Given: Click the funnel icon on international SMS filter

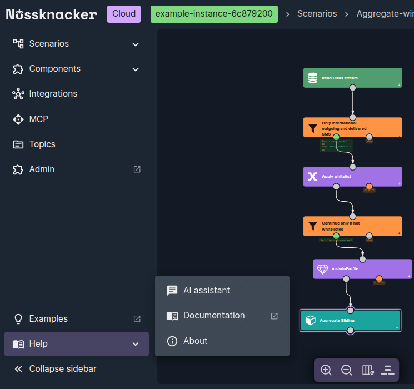Looking at the screenshot, I should 313,128.
